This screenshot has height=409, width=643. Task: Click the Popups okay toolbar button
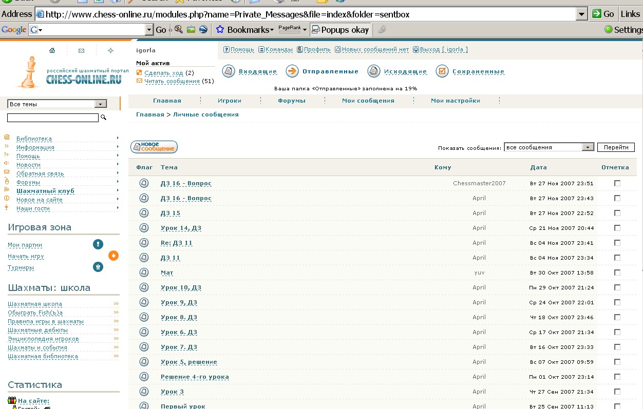(x=341, y=30)
